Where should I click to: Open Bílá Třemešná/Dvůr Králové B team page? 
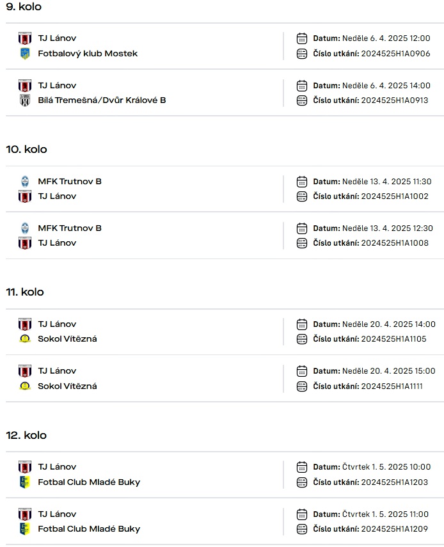102,100
